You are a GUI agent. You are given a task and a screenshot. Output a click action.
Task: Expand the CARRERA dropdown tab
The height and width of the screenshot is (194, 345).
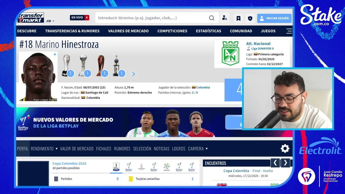[x=198, y=148]
